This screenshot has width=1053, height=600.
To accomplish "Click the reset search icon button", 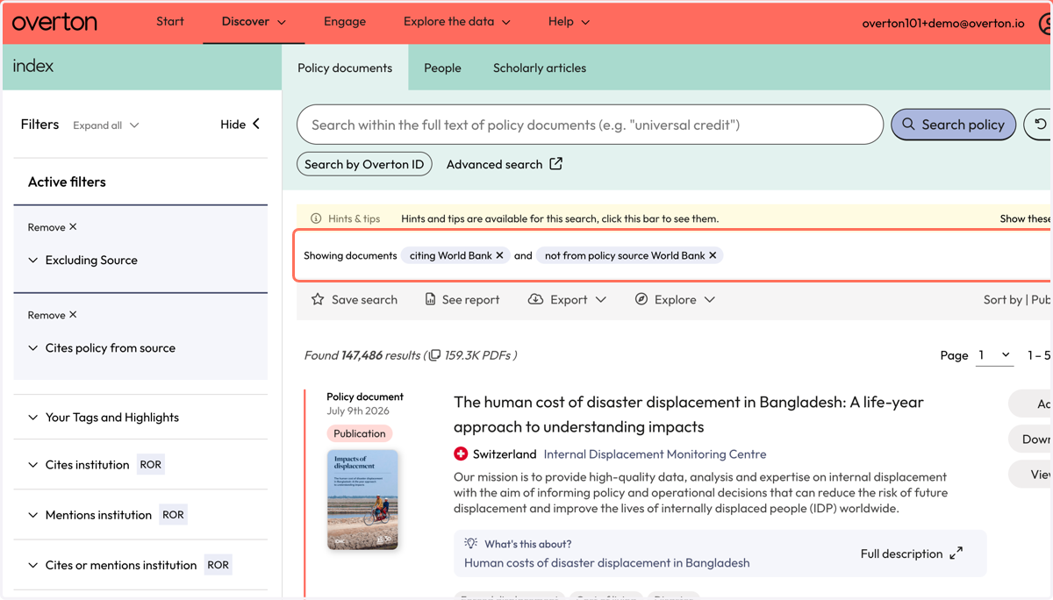I will click(1040, 125).
